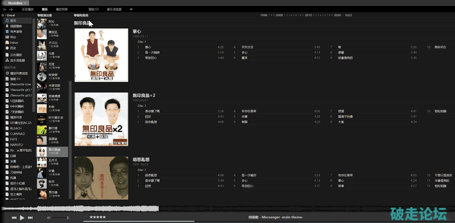This screenshot has width=455, height=223.
Task: Click the forward navigation arrow
Action: [11, 9]
